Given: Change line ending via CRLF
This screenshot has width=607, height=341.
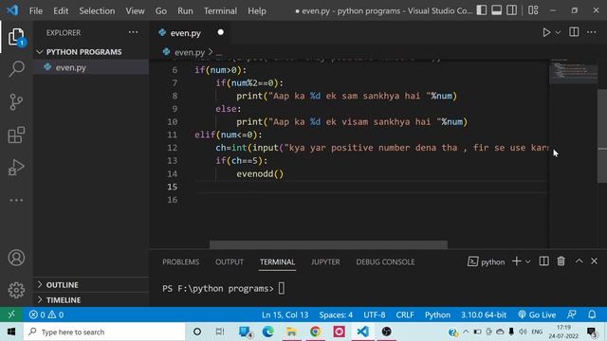Looking at the screenshot, I should coord(405,314).
